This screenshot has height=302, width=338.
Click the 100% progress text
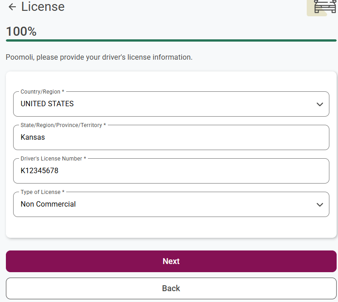(x=21, y=31)
